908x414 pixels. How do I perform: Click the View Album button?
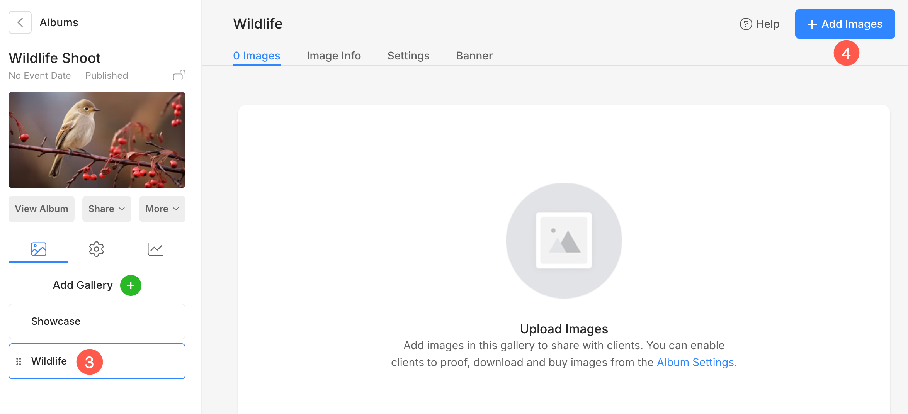pyautogui.click(x=41, y=209)
